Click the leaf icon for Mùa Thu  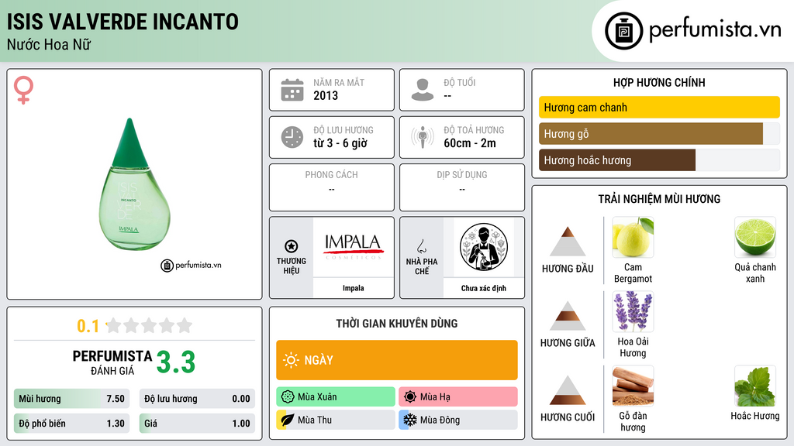point(288,420)
